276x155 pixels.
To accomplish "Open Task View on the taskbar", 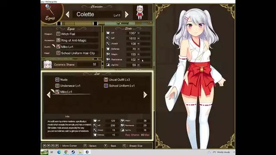I will click(x=52, y=152).
